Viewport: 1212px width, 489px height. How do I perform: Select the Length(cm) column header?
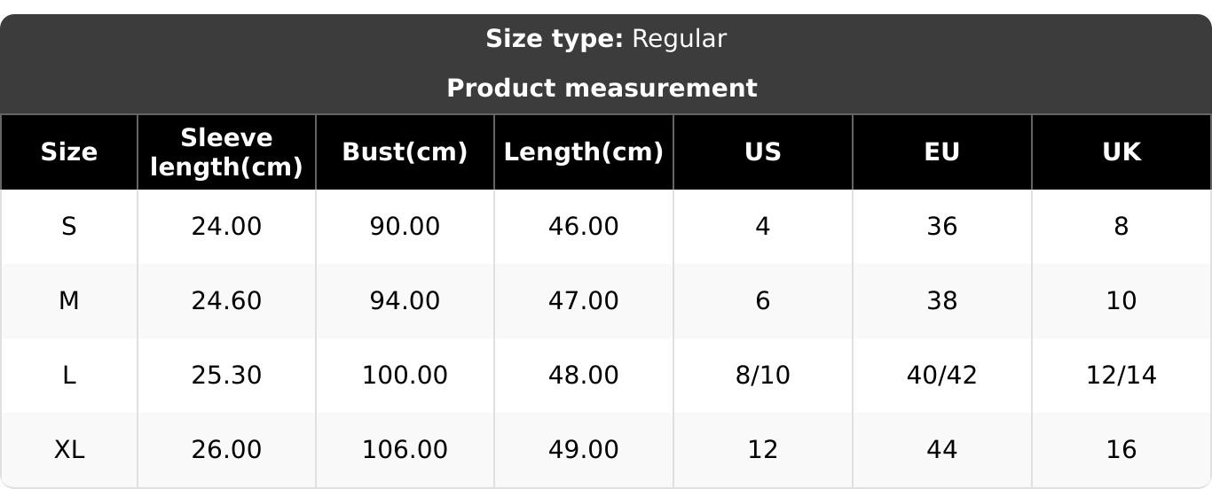(583, 152)
